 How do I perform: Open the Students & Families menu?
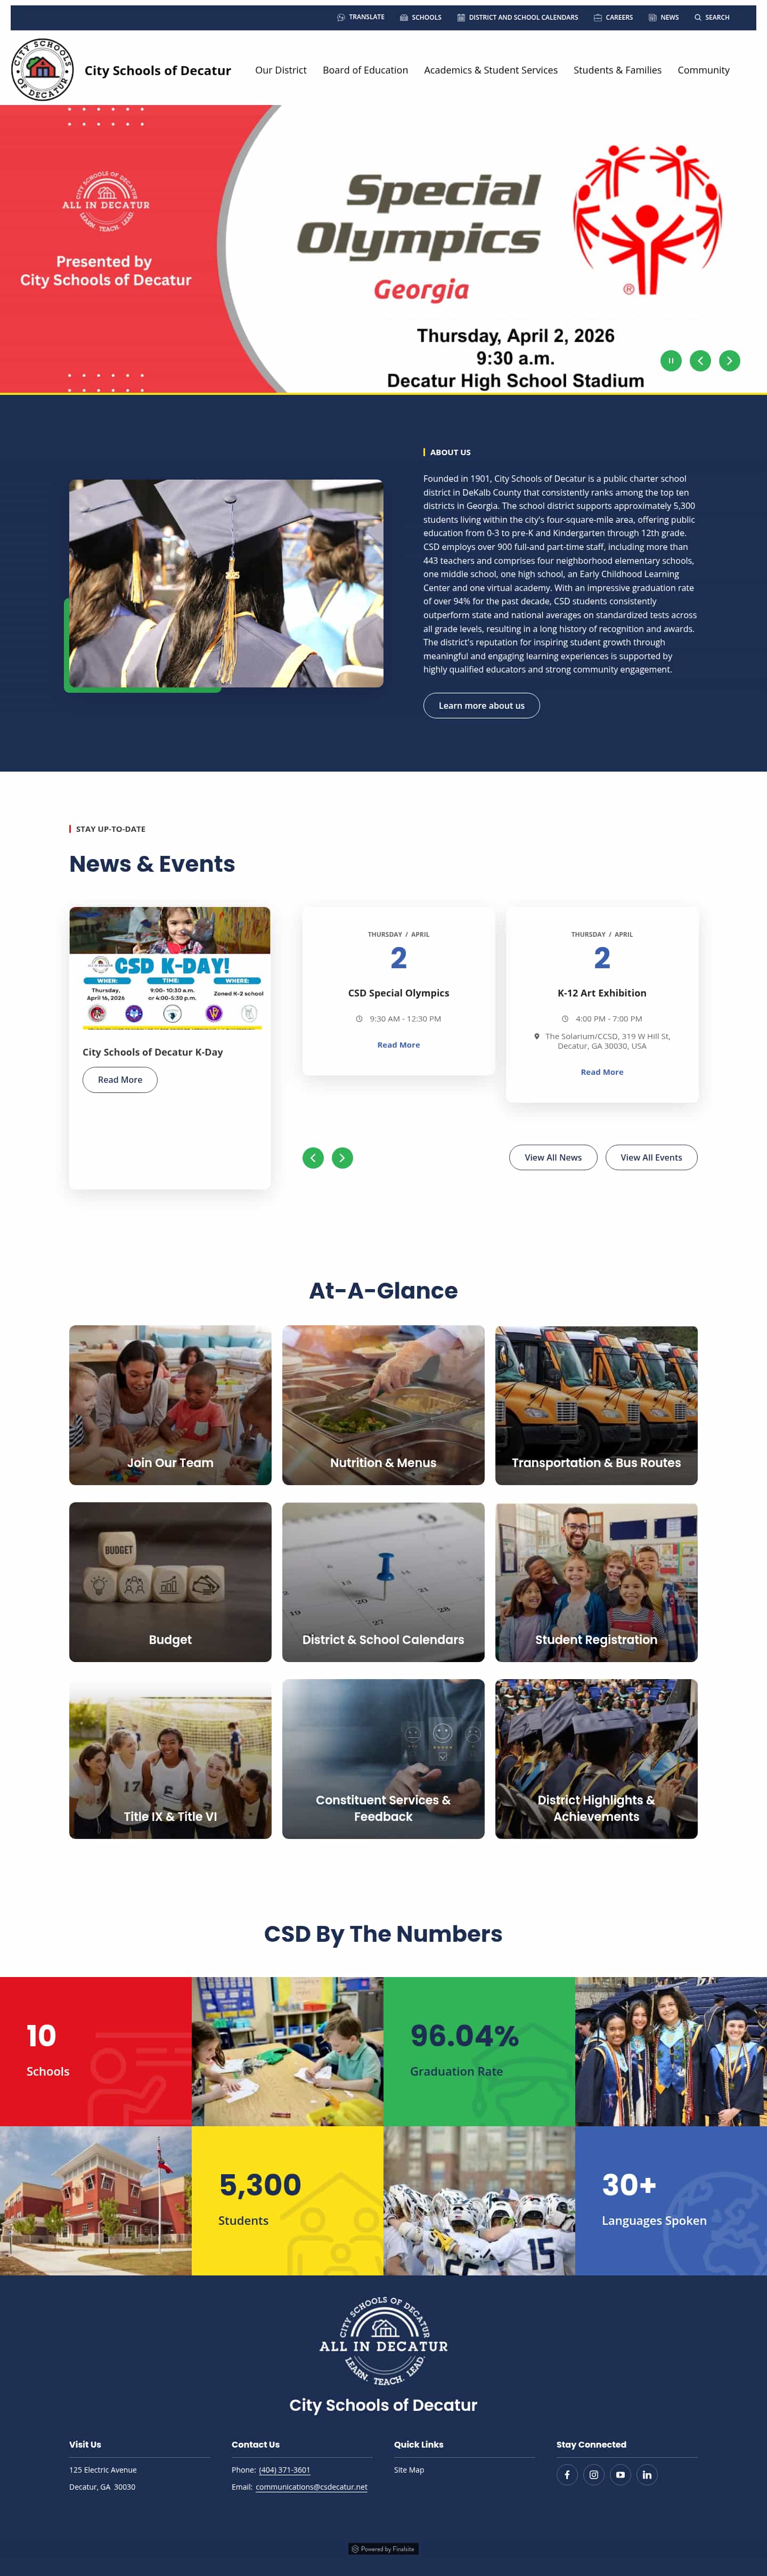point(617,70)
